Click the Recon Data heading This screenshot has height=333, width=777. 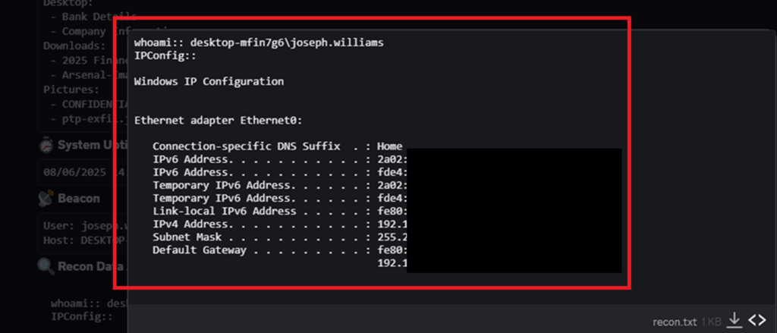tap(85, 266)
